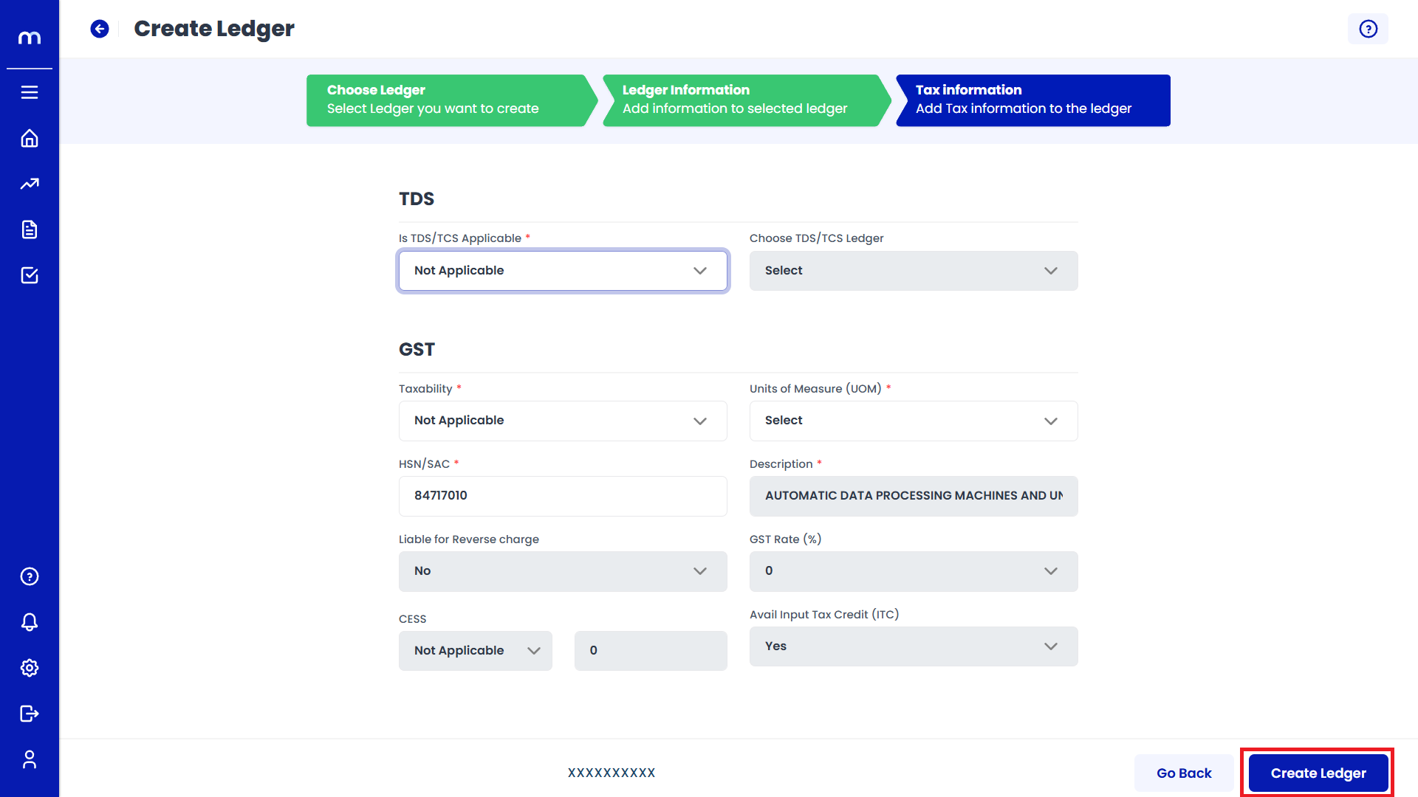Click the back arrow beside Create Ledger
The image size is (1418, 797).
[x=100, y=29]
